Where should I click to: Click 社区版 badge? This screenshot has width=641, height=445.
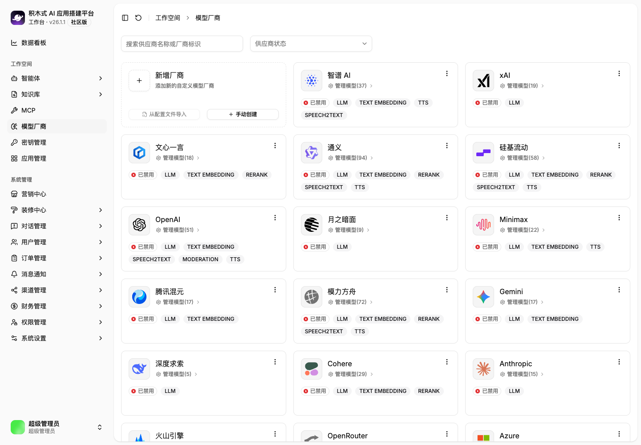79,22
